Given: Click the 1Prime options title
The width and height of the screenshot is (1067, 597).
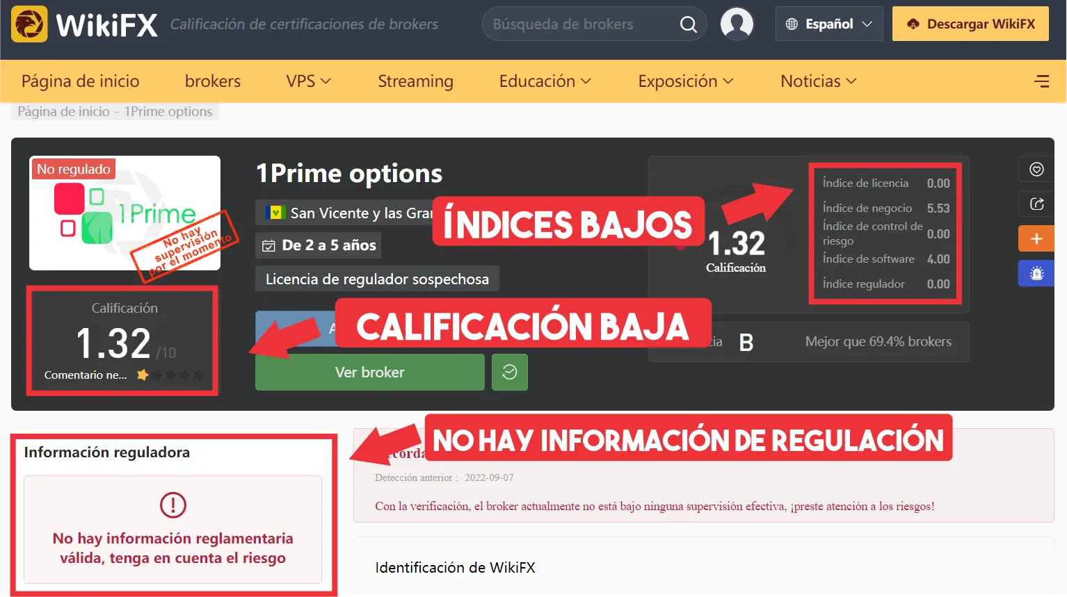Looking at the screenshot, I should (349, 174).
